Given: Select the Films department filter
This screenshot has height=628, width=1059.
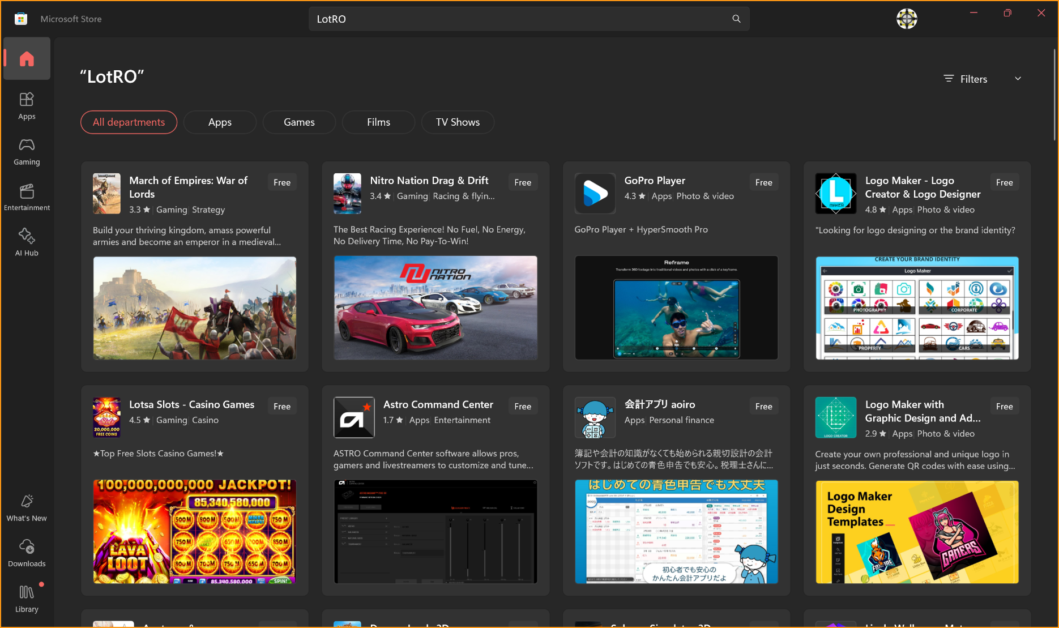Looking at the screenshot, I should click(x=378, y=122).
